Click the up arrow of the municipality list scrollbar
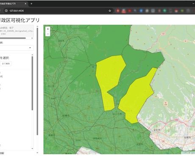The image size is (195, 161). point(32,55)
